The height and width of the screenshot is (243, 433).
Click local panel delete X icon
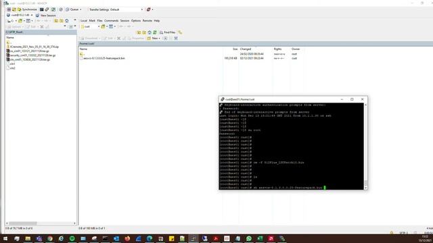pyautogui.click(x=42, y=27)
